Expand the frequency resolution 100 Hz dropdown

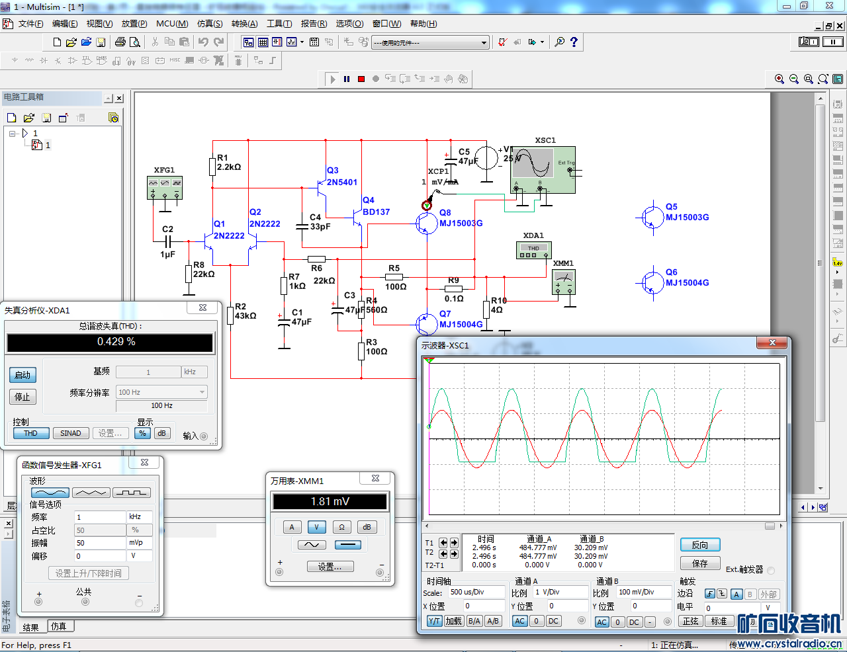coord(202,392)
